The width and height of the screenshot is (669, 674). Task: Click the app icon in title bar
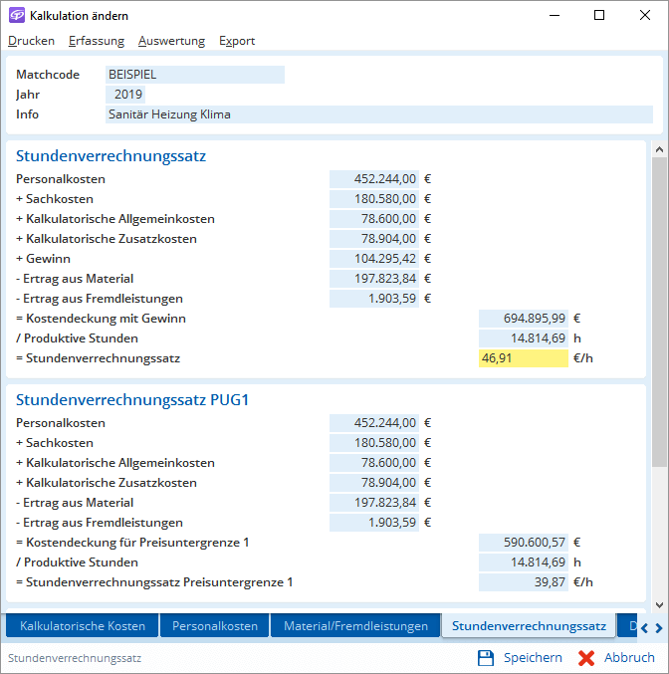pos(17,16)
